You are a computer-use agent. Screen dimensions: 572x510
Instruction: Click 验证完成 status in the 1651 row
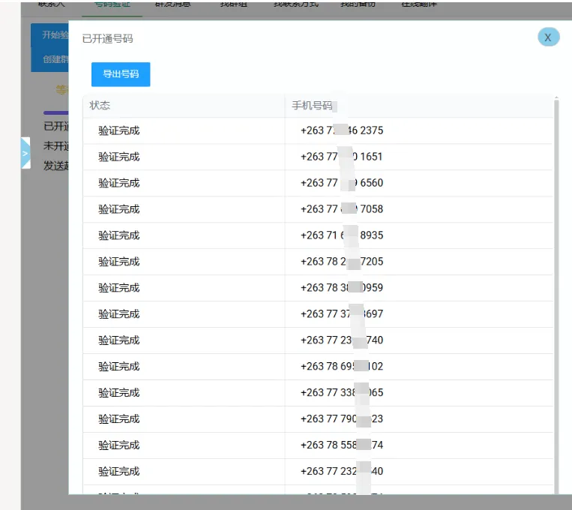119,157
